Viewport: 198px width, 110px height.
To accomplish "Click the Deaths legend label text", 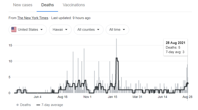I will pos(26,105).
